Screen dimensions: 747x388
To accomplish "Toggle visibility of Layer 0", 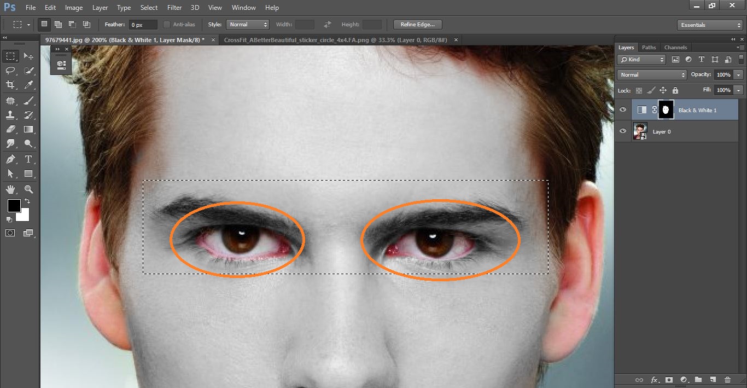I will point(622,131).
